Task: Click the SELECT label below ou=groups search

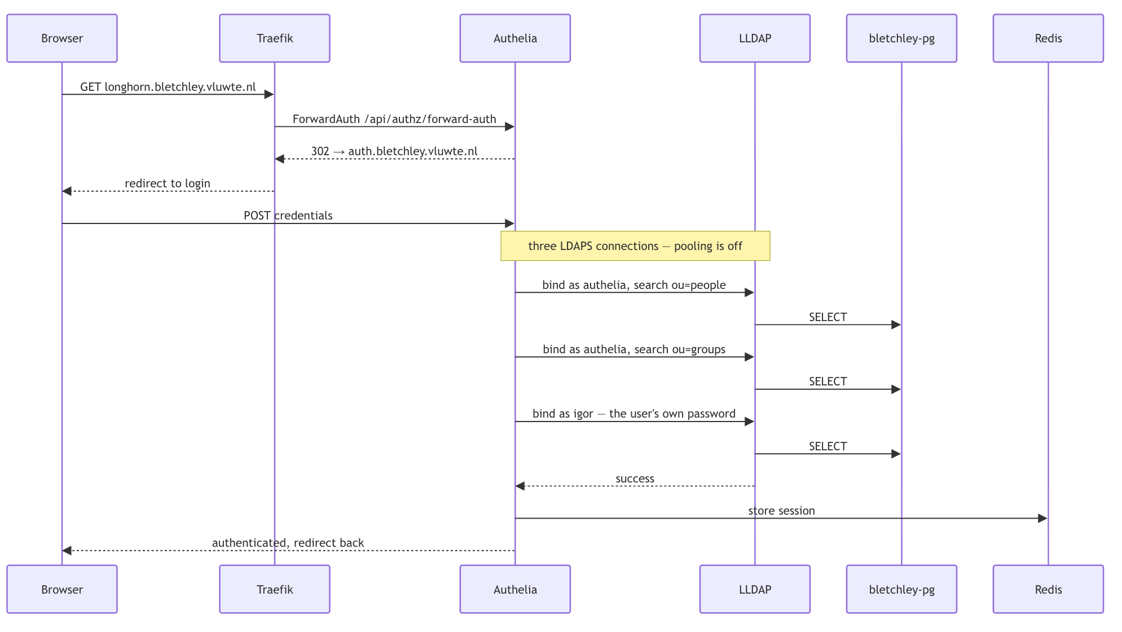Action: [x=828, y=381]
